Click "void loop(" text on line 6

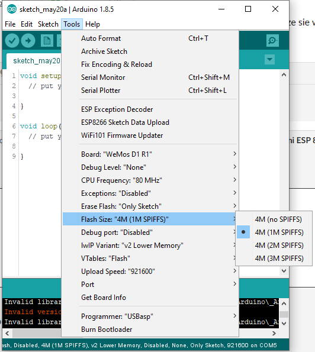40,126
